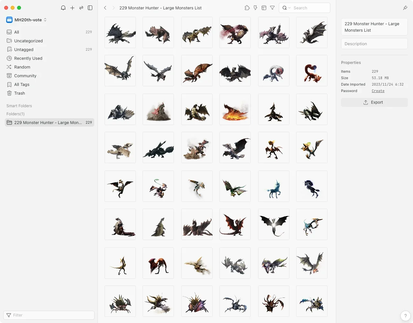The image size is (413, 323).
Task: Click the lightning bolt quick action icon
Action: tap(256, 8)
